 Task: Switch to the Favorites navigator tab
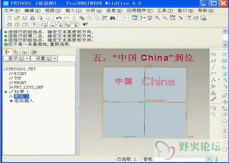tap(24, 52)
